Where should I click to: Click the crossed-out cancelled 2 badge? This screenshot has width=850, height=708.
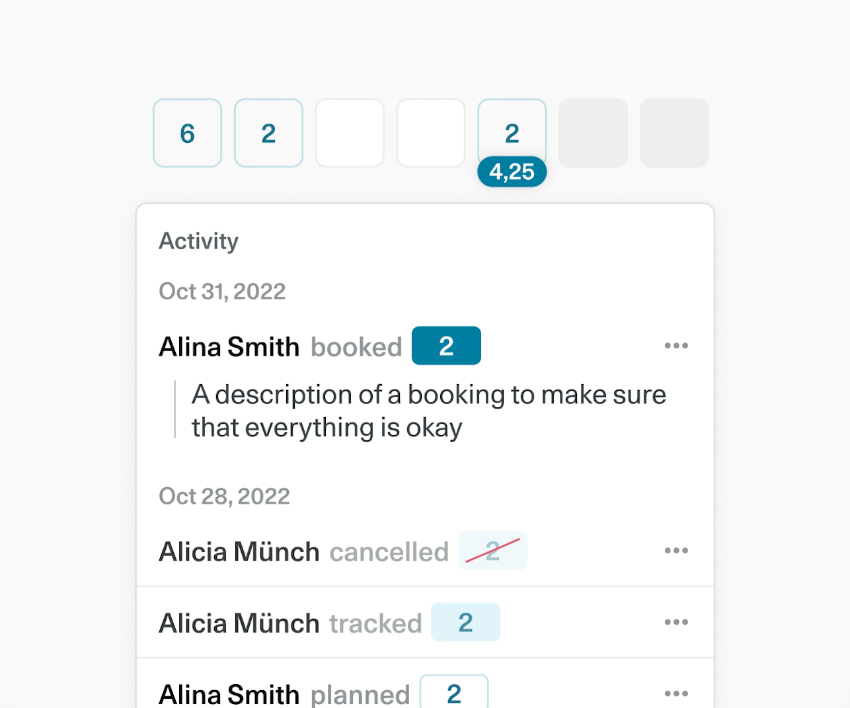coord(492,551)
